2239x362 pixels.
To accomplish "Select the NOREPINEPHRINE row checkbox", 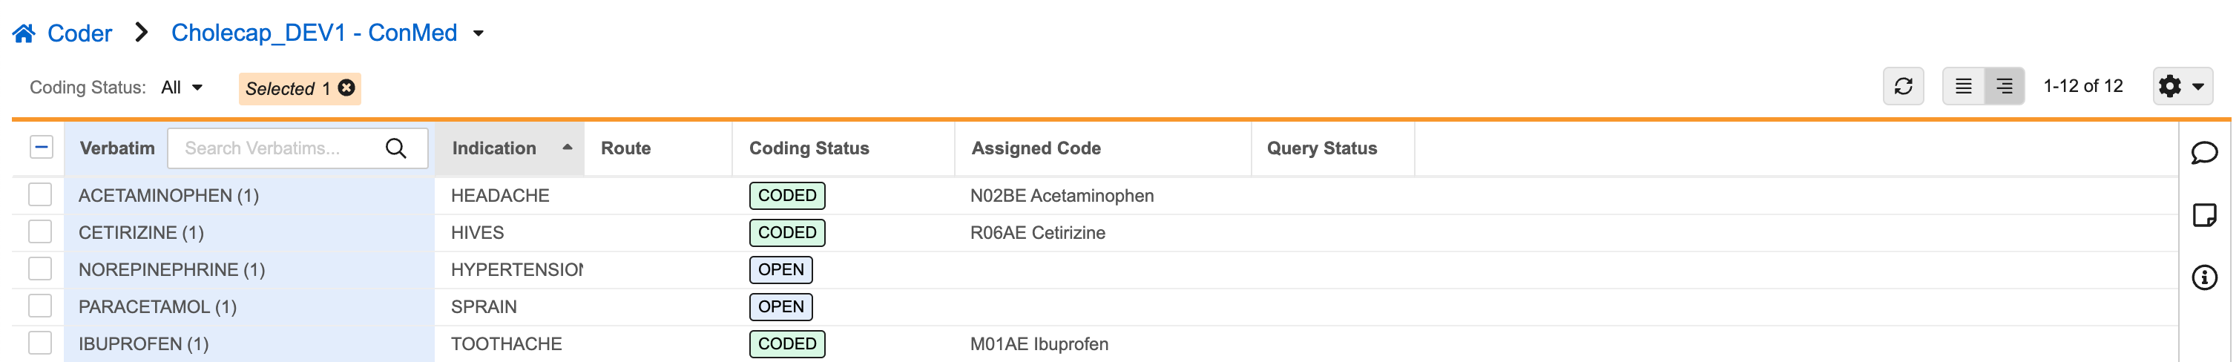I will (x=40, y=269).
